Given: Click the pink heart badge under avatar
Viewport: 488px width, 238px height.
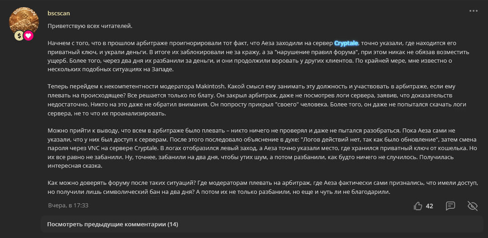Looking at the screenshot, I should point(28,36).
